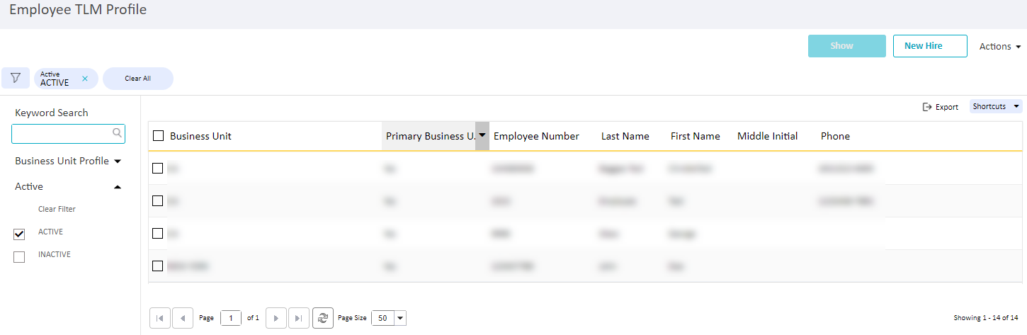The image size is (1027, 335).
Task: Click the Show button
Action: click(x=847, y=46)
